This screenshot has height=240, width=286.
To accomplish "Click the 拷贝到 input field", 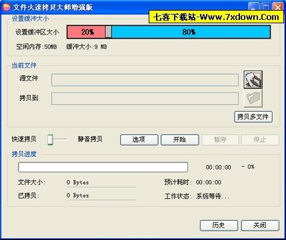I will 145,98.
